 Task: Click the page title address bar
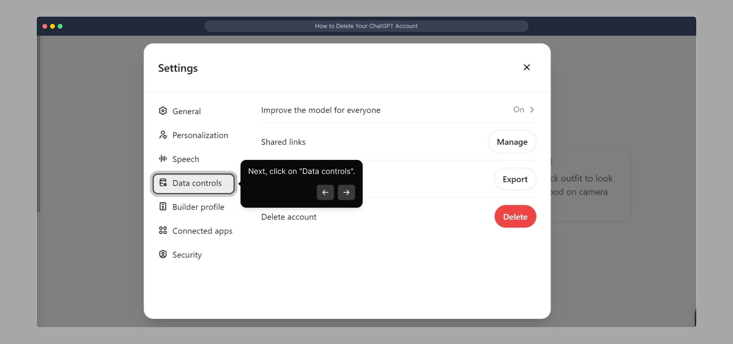(366, 26)
